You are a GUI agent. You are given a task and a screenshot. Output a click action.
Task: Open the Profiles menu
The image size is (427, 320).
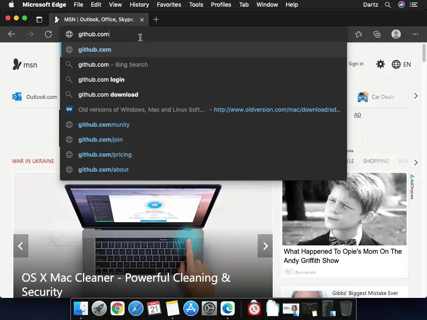tap(221, 5)
